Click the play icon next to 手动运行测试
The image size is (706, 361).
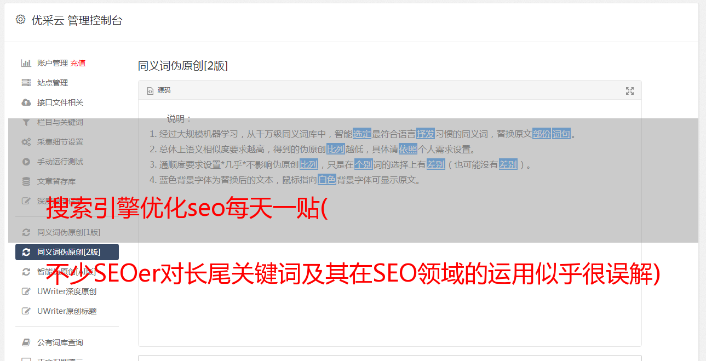(x=26, y=162)
